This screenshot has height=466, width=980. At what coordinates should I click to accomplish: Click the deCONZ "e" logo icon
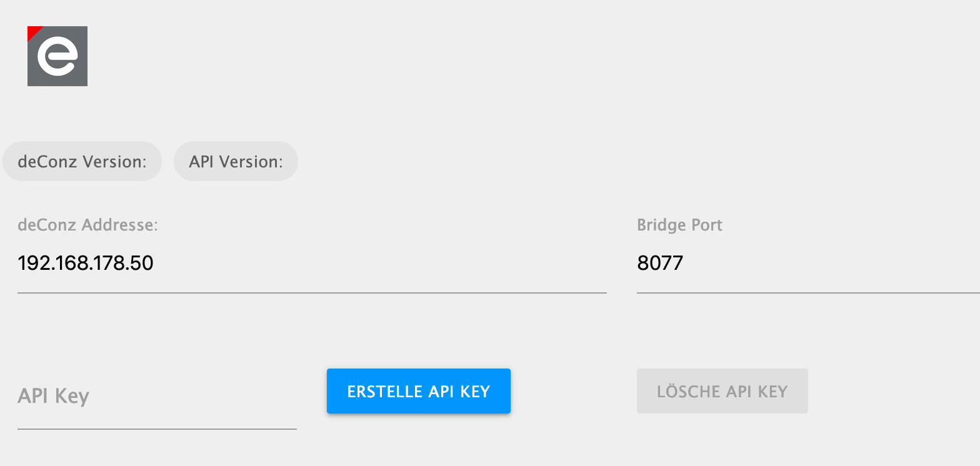[57, 56]
